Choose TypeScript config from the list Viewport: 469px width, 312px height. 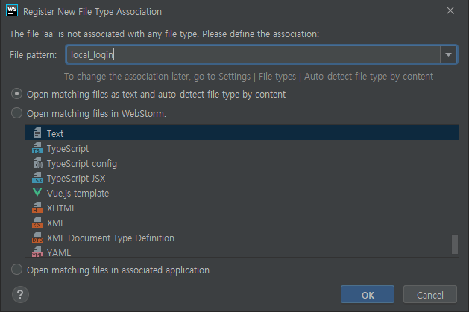(x=242, y=163)
